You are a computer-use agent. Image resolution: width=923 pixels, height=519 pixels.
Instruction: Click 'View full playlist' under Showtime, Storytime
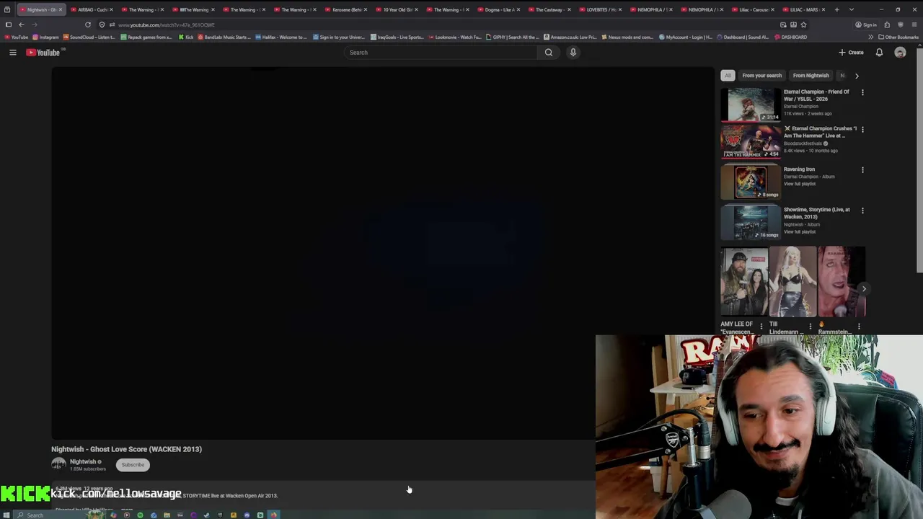(800, 232)
